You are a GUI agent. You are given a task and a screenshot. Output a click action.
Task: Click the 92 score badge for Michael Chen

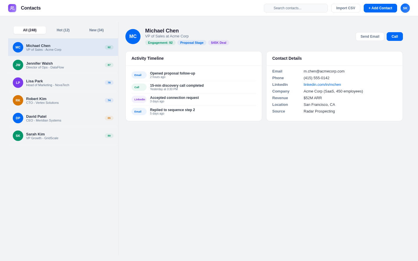pyautogui.click(x=109, y=47)
